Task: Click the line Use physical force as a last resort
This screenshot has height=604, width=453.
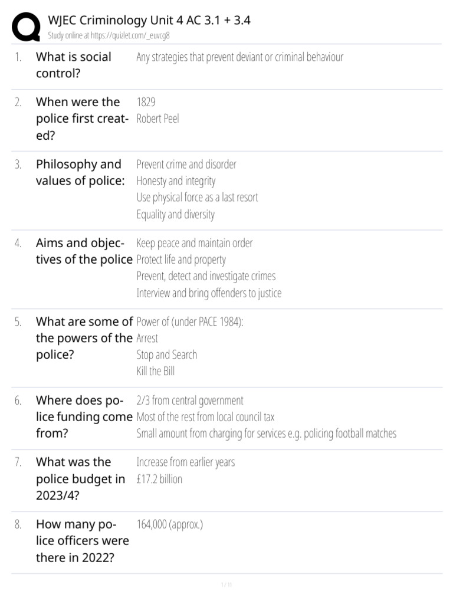Action: [x=197, y=197]
